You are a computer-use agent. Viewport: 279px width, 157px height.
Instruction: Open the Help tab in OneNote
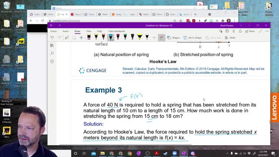(x=99, y=31)
